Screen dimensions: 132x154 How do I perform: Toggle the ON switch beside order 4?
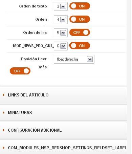[80, 19]
